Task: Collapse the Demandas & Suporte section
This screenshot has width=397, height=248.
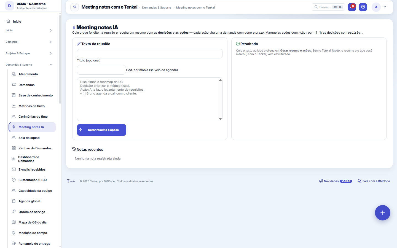Action: click(29, 65)
